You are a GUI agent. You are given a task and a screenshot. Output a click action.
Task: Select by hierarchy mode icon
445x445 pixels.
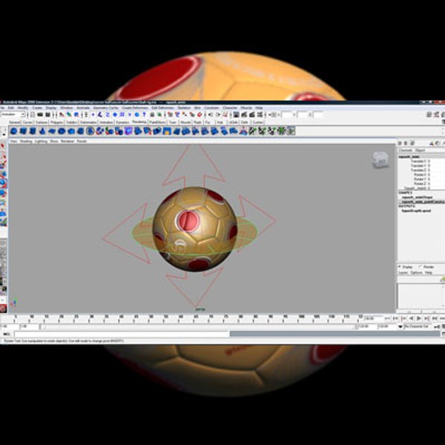pos(62,115)
